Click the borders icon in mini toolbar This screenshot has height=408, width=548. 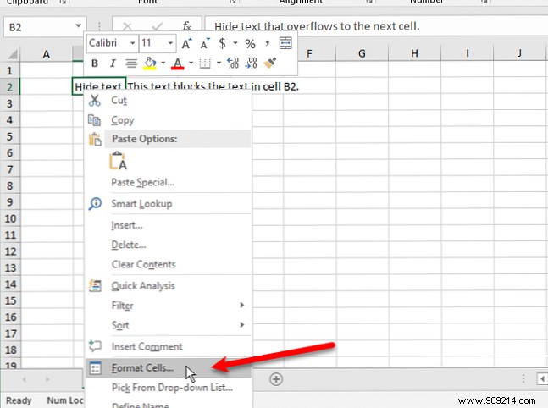[205, 63]
